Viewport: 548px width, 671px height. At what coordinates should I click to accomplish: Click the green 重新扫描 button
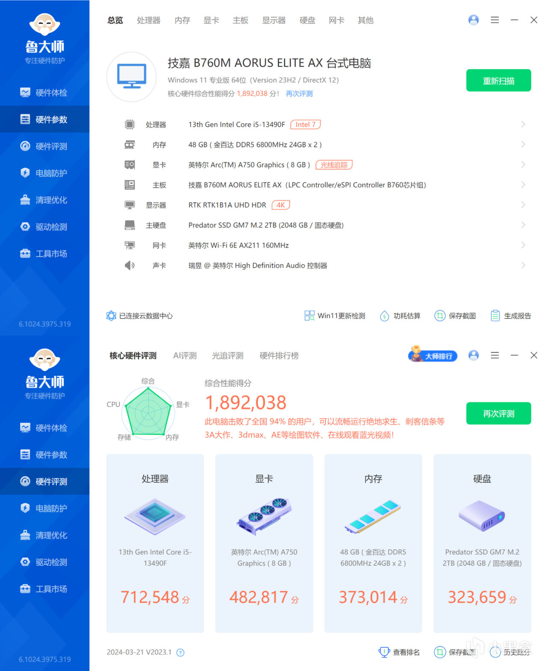(x=499, y=81)
